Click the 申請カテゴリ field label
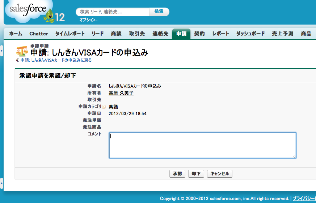The height and width of the screenshot is (203, 316). tap(90, 107)
